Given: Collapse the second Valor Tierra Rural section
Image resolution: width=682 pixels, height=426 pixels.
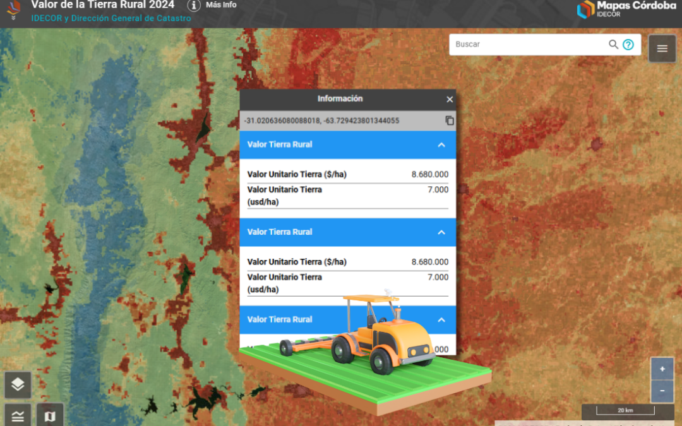Looking at the screenshot, I should tap(441, 232).
